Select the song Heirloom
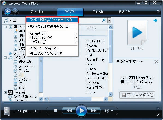 (93, 83)
